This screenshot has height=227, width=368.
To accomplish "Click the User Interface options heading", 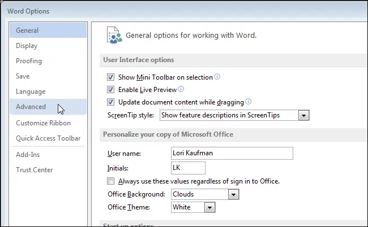I will coord(139,60).
